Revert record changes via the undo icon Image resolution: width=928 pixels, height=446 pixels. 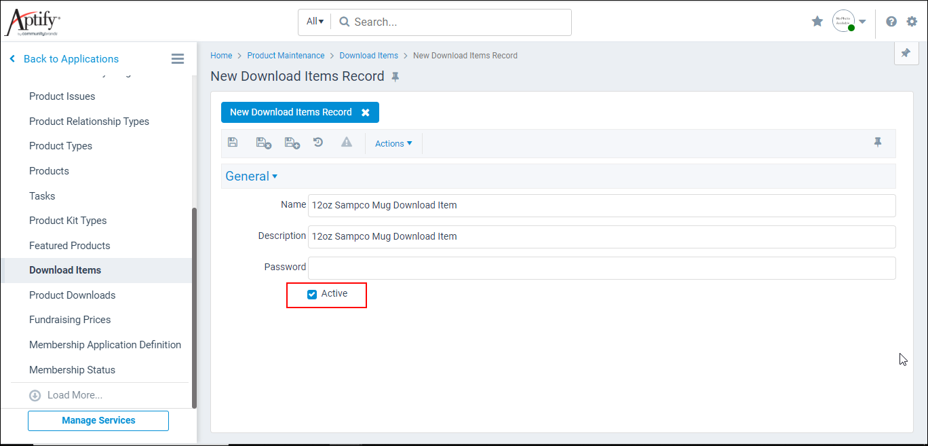[x=318, y=143]
